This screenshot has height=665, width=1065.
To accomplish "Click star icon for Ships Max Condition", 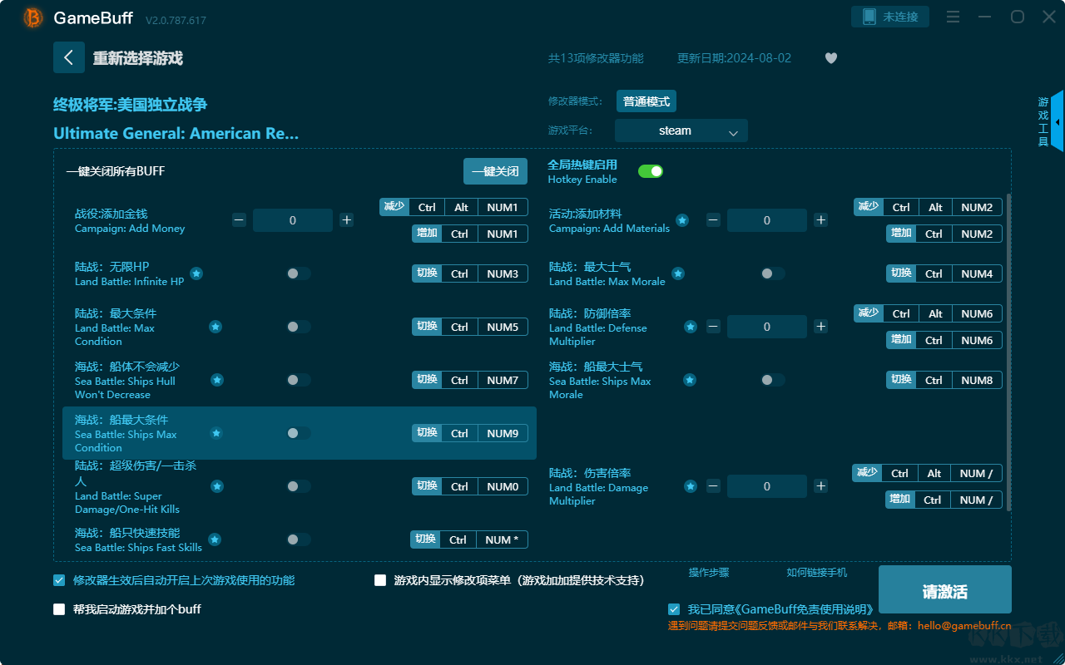I will pos(216,433).
